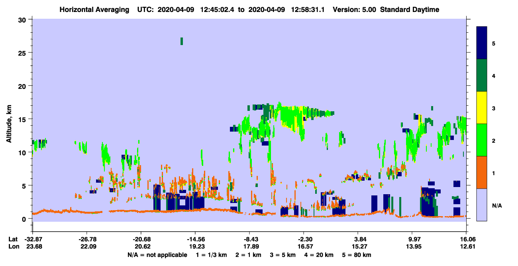Click latitude value '-26.78'
The image size is (518, 266).
[87, 239]
